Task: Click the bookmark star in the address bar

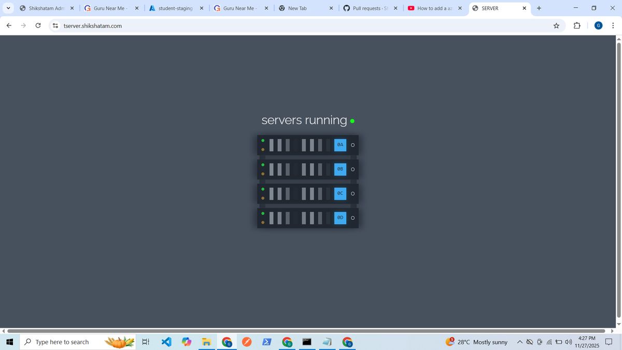Action: [x=556, y=25]
